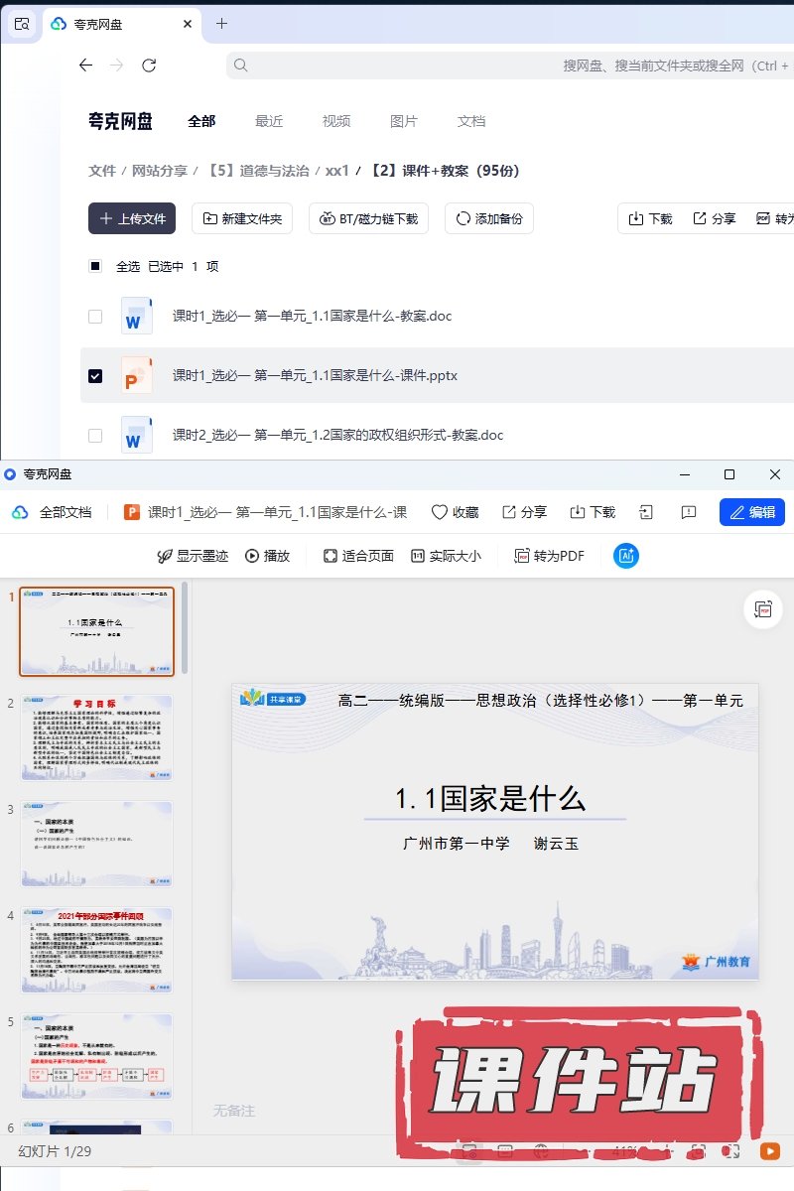Image resolution: width=794 pixels, height=1191 pixels.
Task: Go back using the back arrow
Action: [85, 66]
